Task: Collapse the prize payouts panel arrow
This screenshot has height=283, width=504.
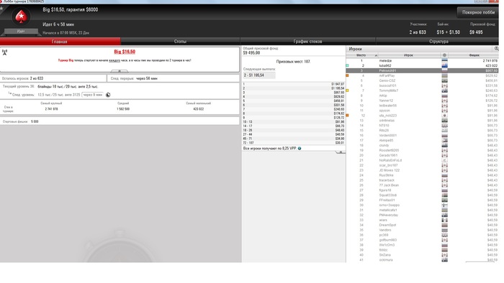Action: coord(341,152)
